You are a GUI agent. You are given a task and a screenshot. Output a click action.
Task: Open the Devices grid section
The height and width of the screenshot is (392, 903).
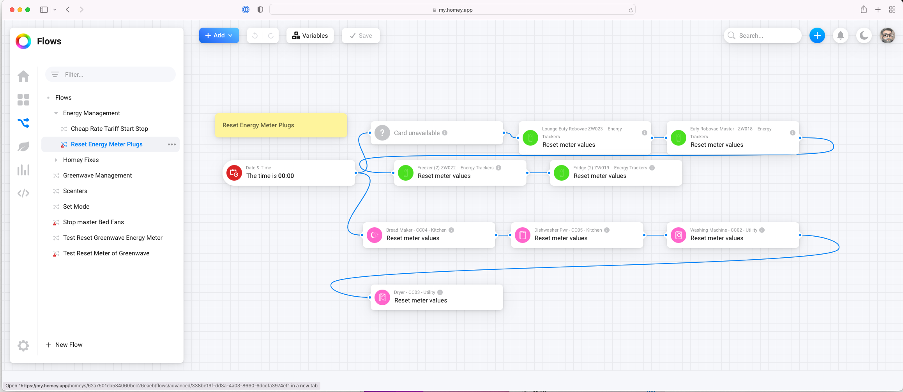pyautogui.click(x=23, y=100)
